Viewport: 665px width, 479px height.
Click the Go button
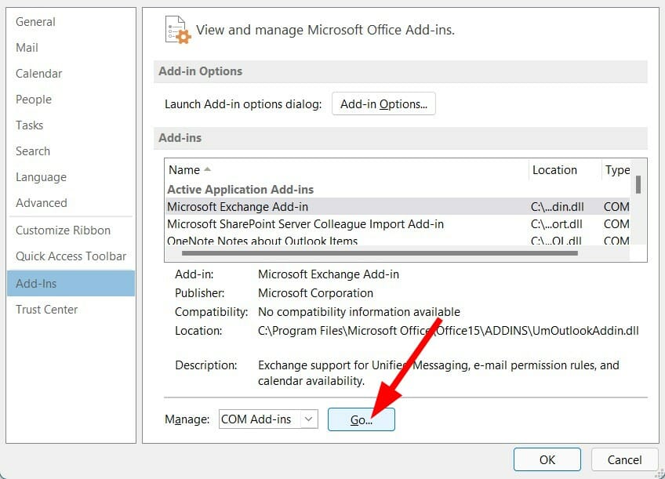361,419
